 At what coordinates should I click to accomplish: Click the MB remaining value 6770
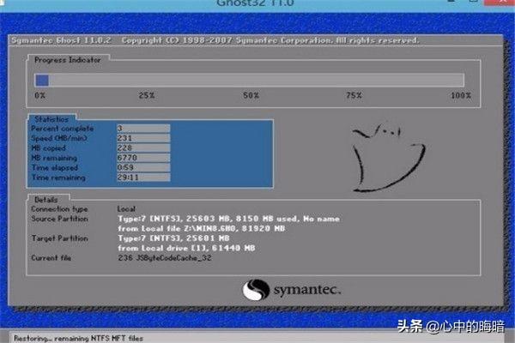[143, 158]
